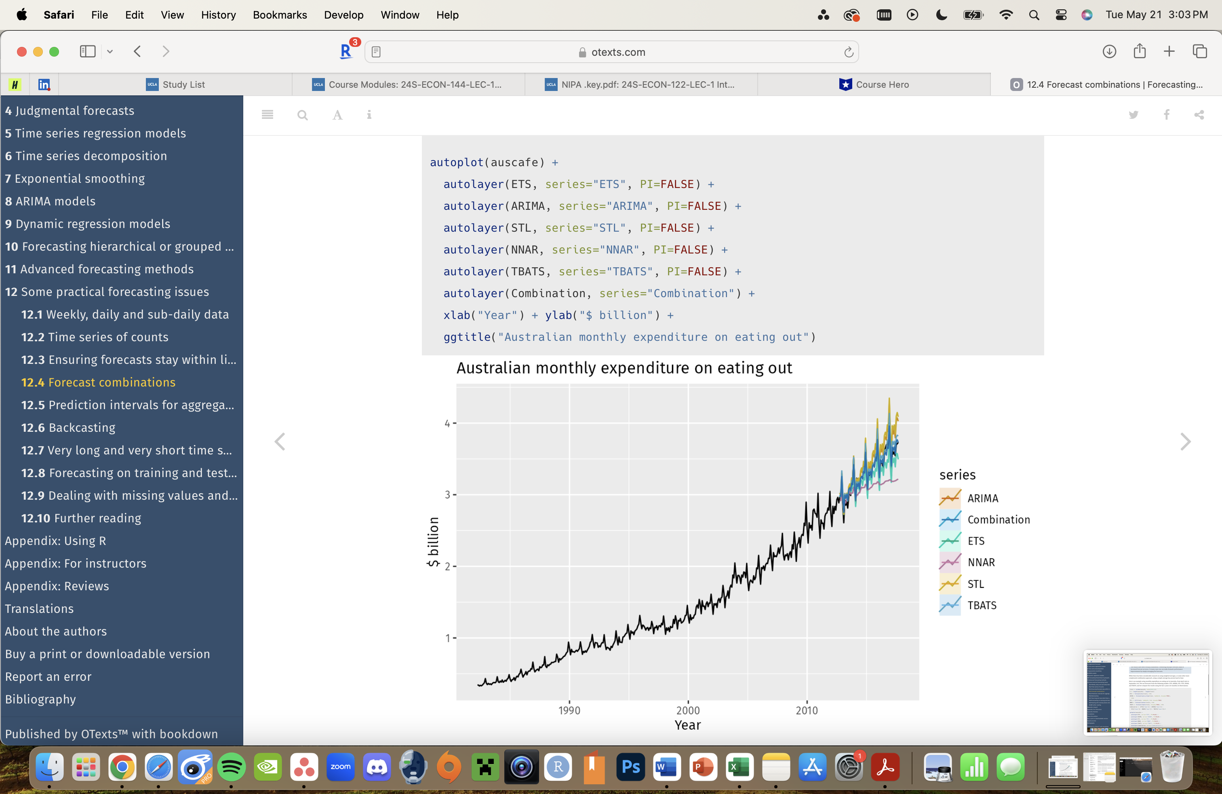The image size is (1222, 794).
Task: Click the Report an error link
Action: pyautogui.click(x=48, y=676)
